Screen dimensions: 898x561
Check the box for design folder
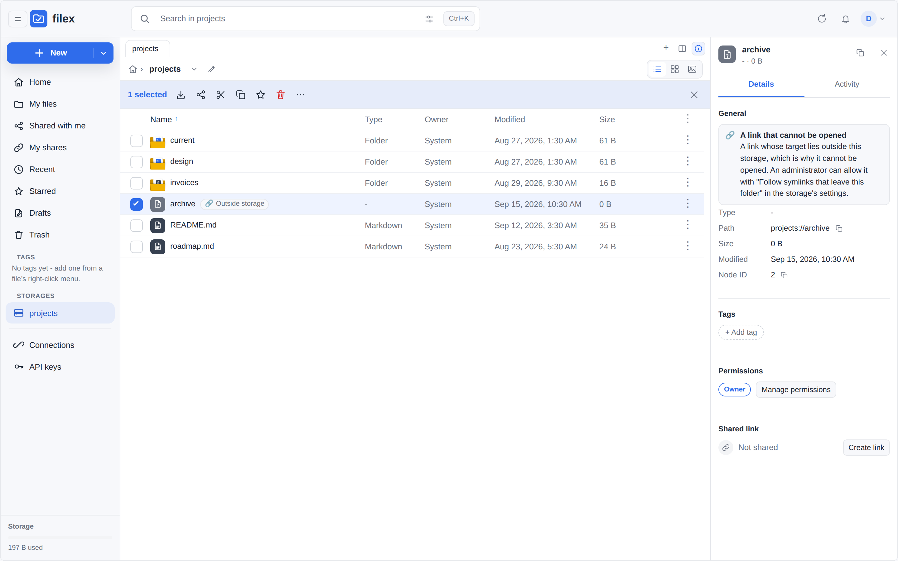tap(137, 162)
